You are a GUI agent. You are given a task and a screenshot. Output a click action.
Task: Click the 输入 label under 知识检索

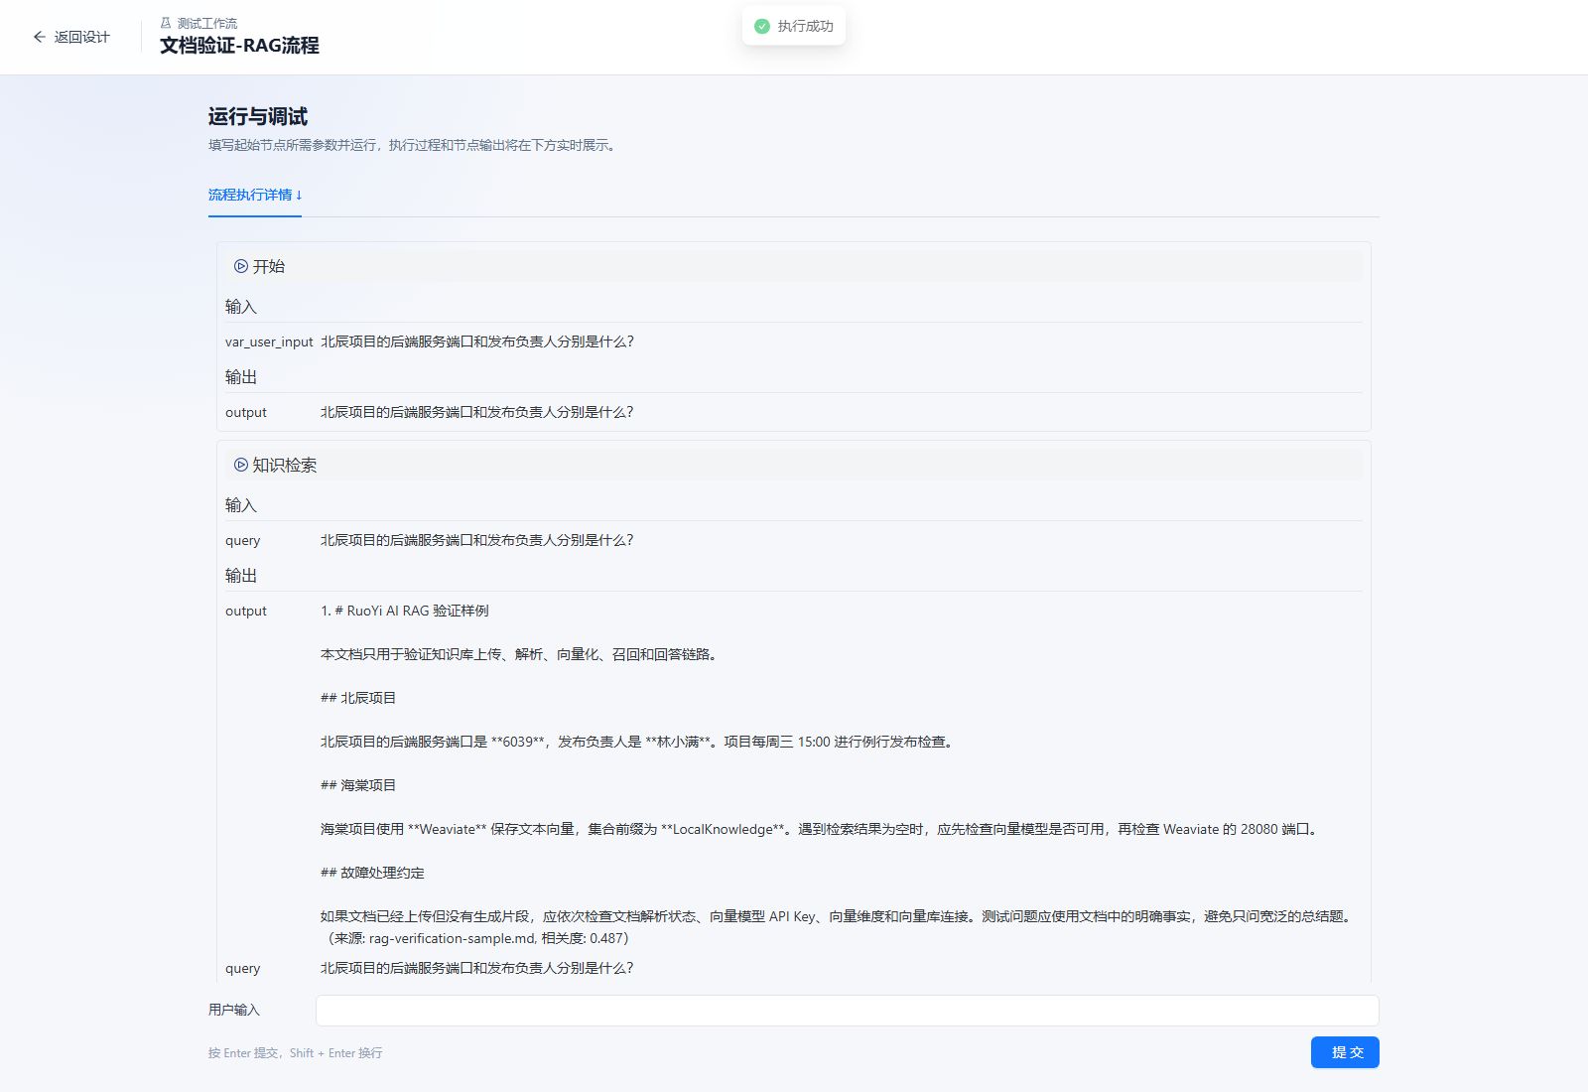click(241, 505)
